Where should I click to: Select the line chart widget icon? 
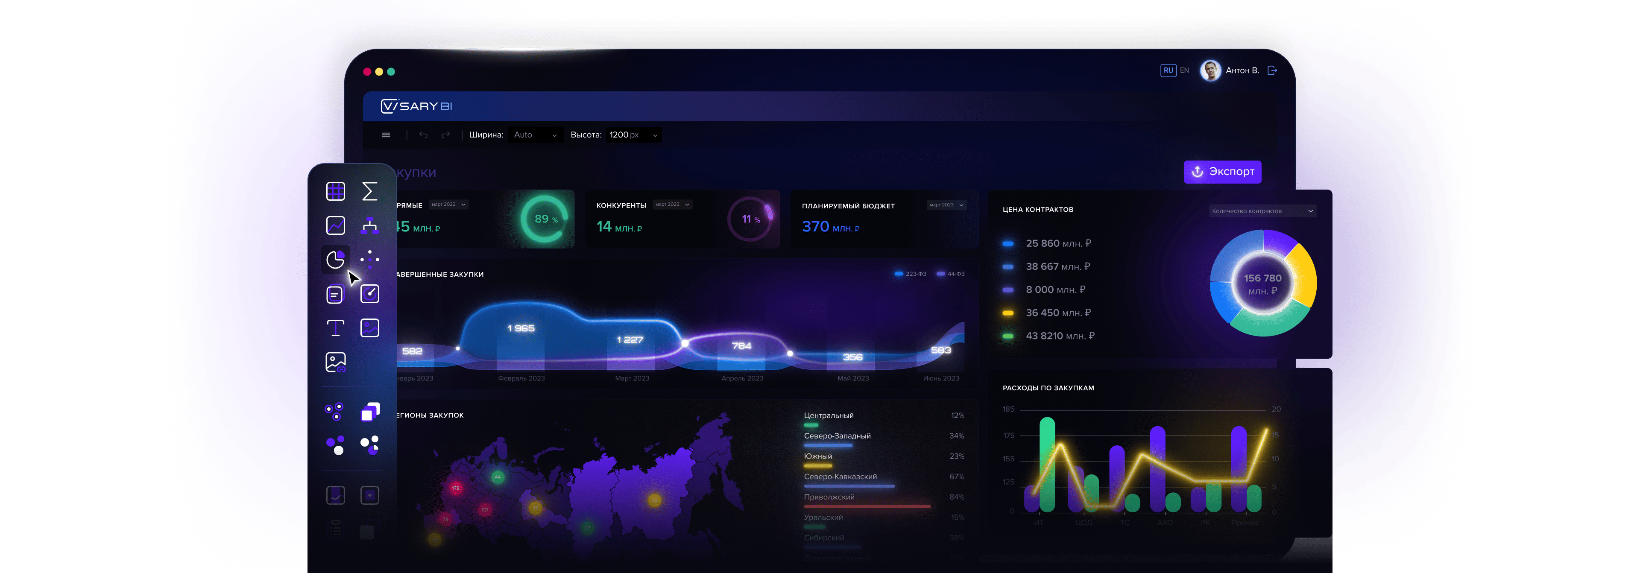tap(336, 225)
